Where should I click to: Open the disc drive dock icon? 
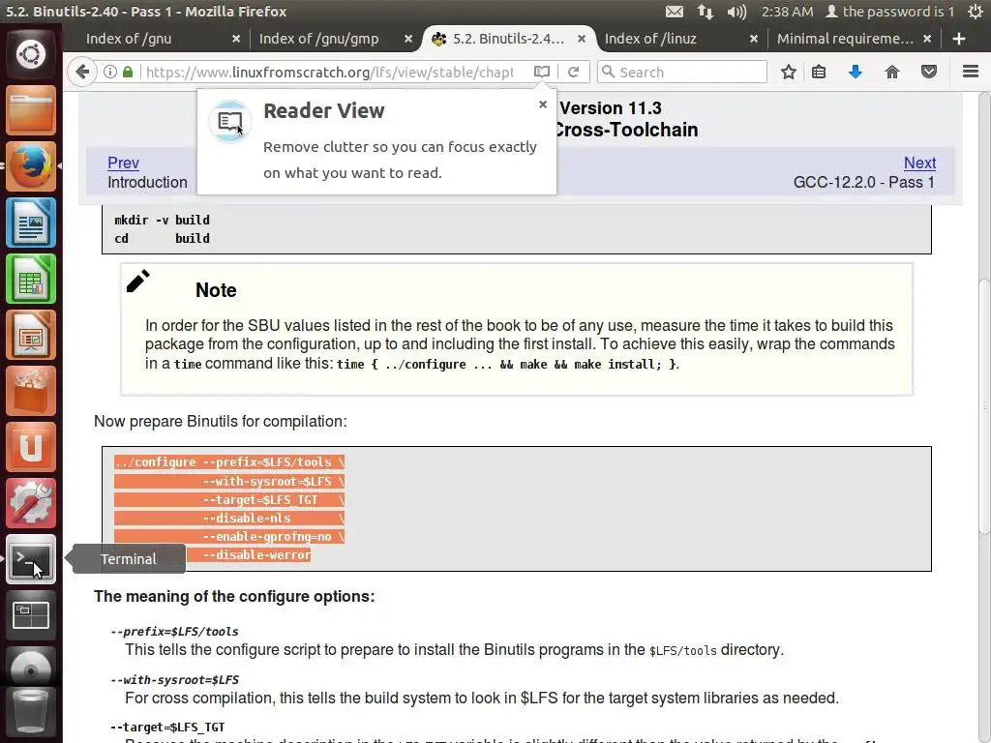click(x=31, y=669)
